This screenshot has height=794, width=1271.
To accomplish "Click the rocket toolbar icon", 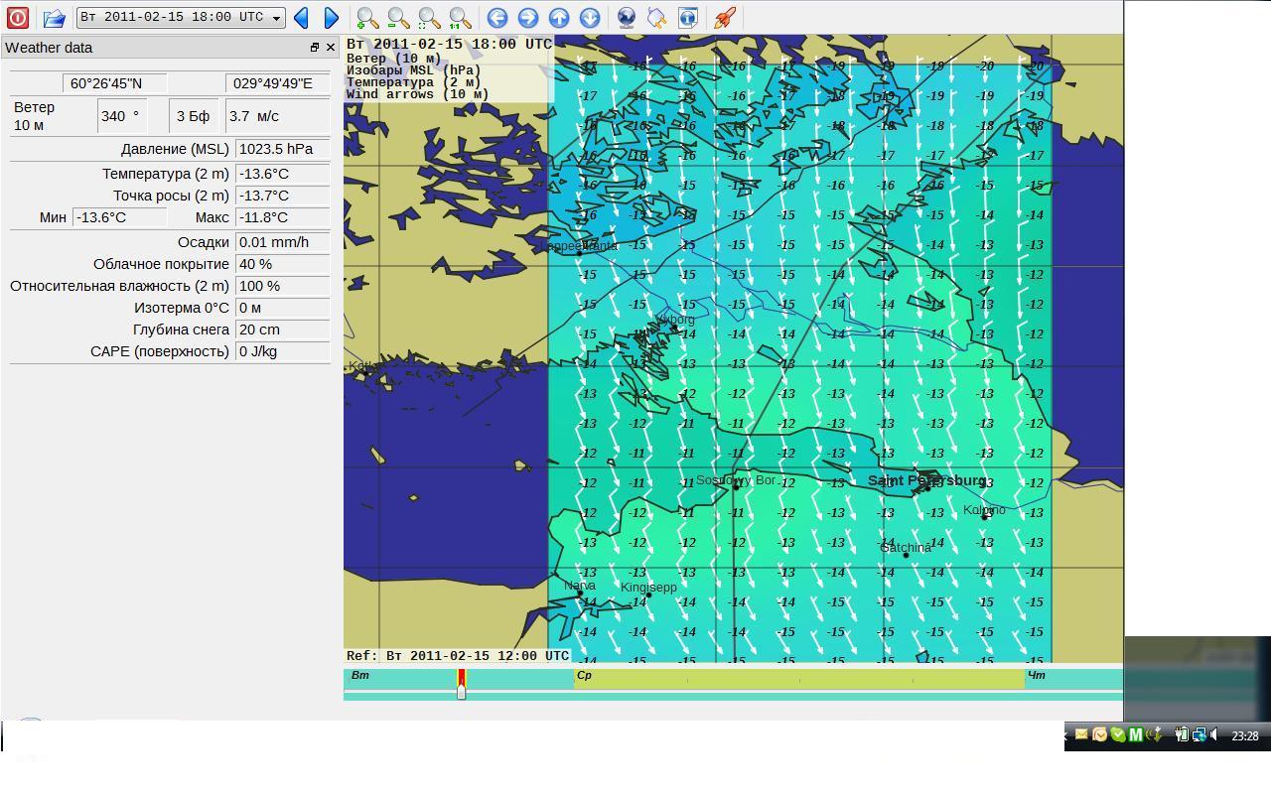I will [725, 17].
